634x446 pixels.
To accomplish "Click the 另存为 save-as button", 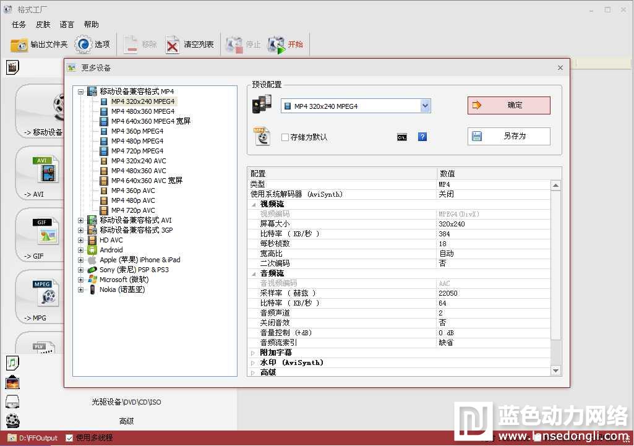I will click(x=508, y=136).
